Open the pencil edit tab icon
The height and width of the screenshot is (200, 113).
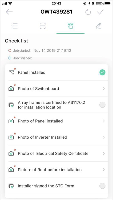point(98,26)
